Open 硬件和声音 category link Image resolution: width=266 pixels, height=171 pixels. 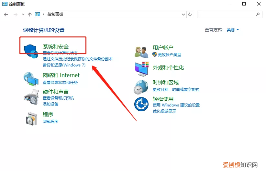56,92
